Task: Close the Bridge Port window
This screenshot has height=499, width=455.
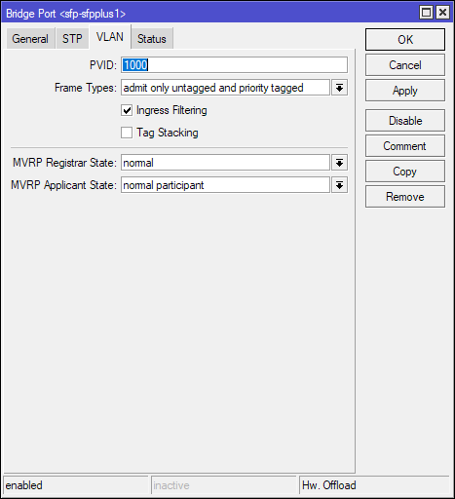Action: click(442, 13)
